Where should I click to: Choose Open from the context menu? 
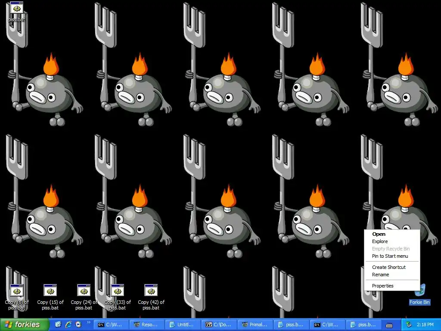(392, 234)
